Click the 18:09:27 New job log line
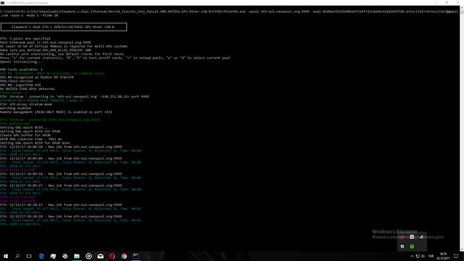Screen dimensions: 464x261 [61, 186]
